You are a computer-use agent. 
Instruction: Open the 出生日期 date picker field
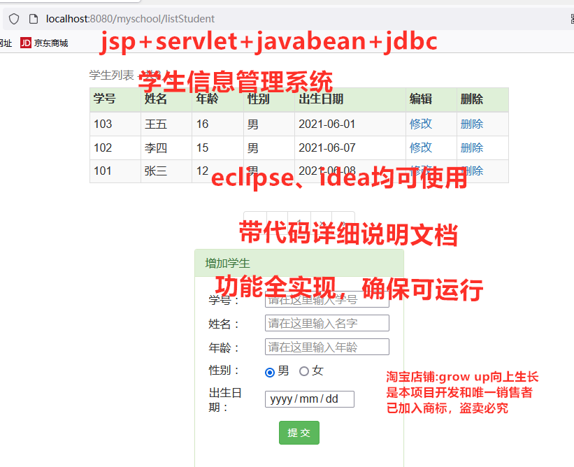pos(309,399)
